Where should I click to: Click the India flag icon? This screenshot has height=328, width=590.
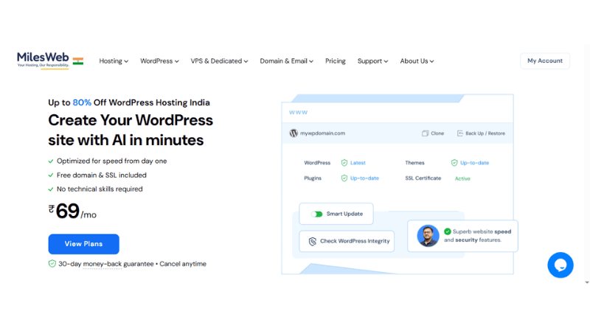coord(78,61)
